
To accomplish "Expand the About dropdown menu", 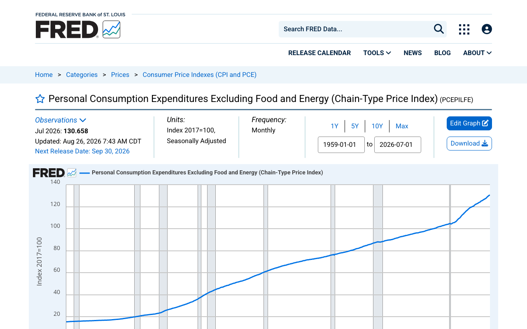I will [x=477, y=53].
